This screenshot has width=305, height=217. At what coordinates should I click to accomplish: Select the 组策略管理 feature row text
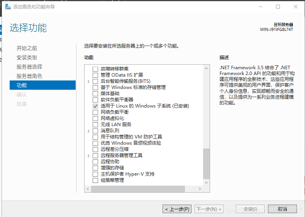tap(112, 180)
